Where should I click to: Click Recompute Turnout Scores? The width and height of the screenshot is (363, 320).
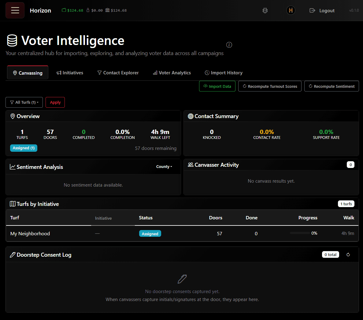(270, 86)
